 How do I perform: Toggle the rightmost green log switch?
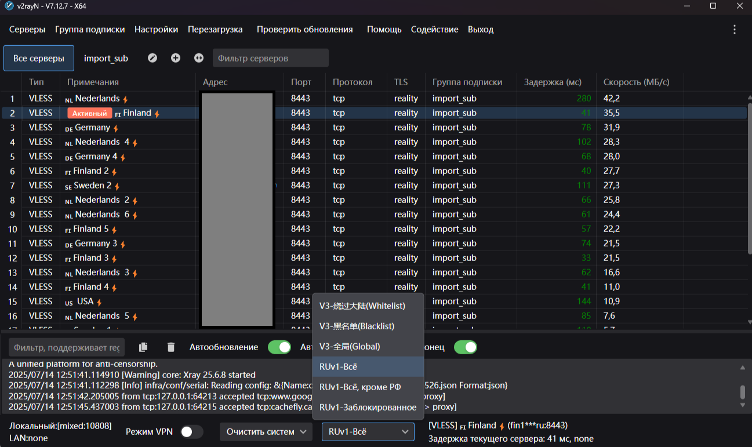click(x=465, y=347)
